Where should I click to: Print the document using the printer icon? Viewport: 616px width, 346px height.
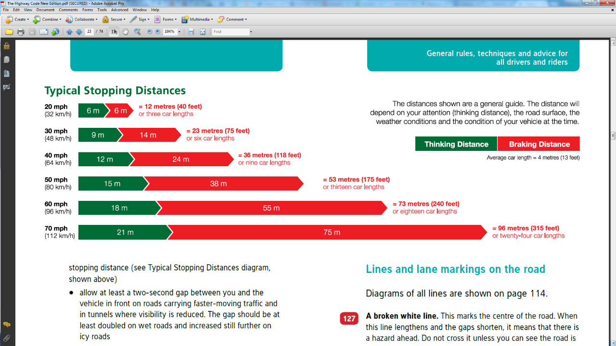click(x=20, y=32)
